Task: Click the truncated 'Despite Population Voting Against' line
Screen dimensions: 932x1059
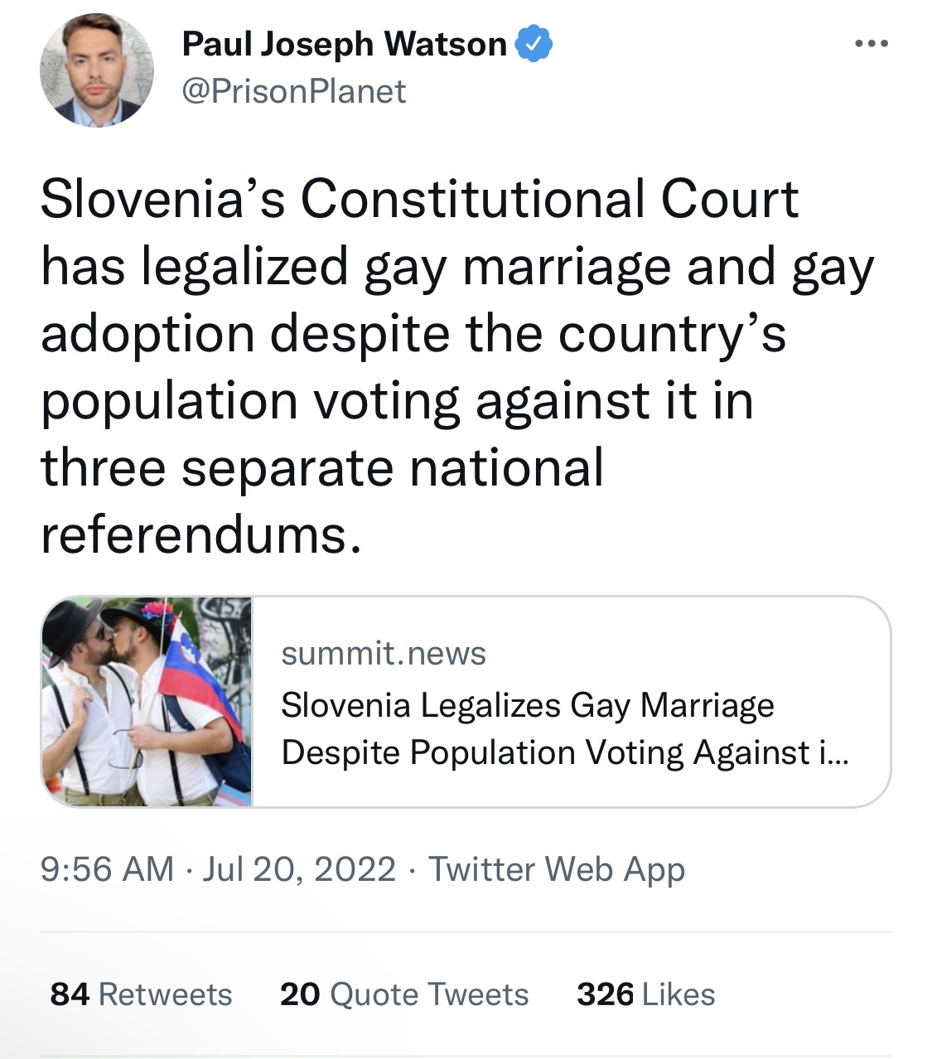Action: [565, 752]
